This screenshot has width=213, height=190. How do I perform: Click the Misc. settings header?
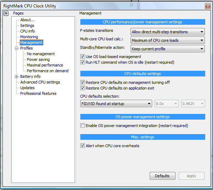point(143,137)
